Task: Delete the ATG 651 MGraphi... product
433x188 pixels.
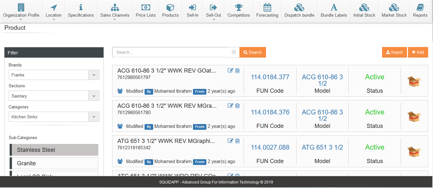Action: pos(237,141)
